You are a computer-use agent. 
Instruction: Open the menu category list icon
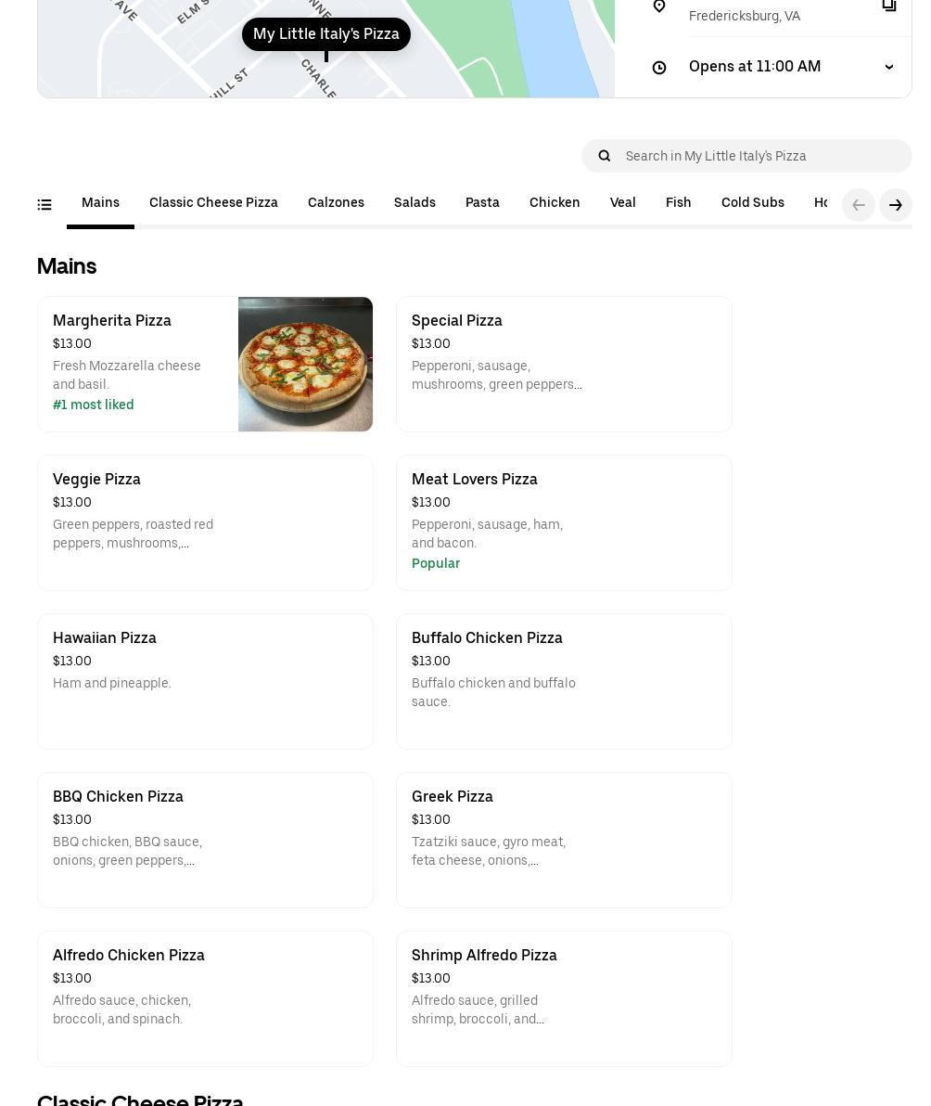pos(45,205)
